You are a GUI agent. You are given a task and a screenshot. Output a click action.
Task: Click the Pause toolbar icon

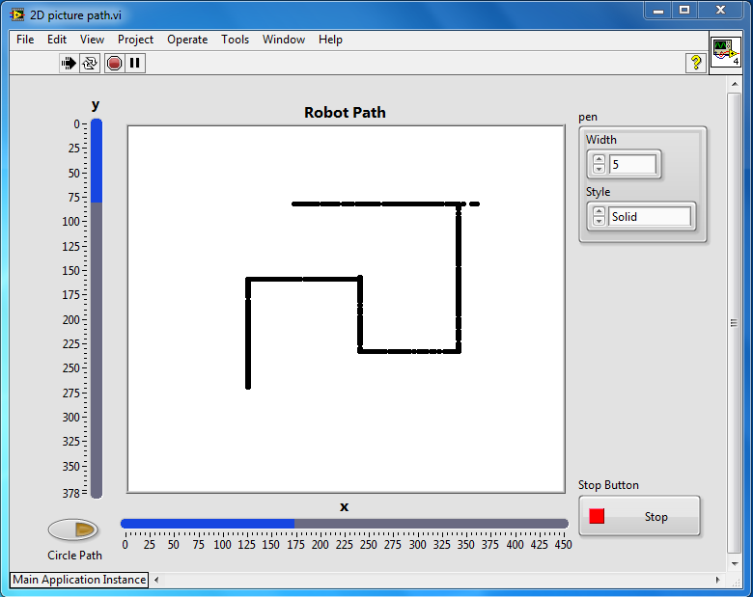click(135, 63)
